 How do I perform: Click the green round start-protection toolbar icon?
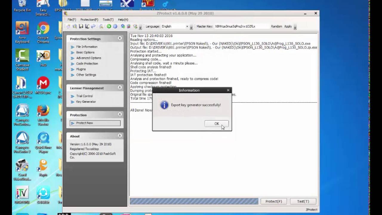click(x=109, y=27)
